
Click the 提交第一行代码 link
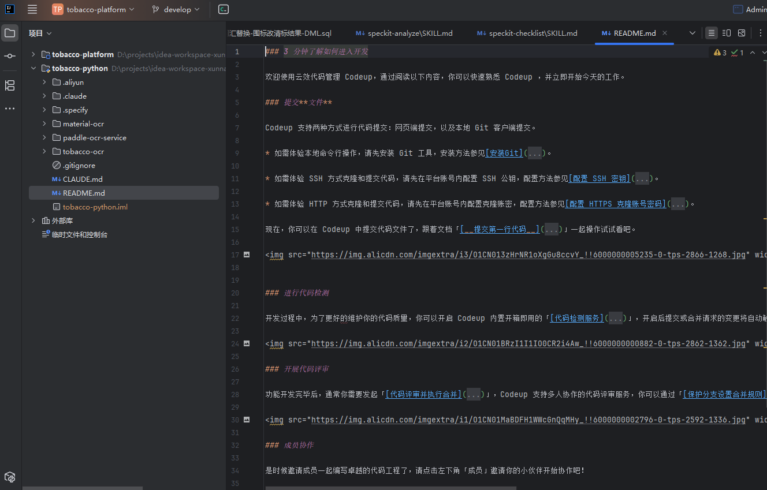point(500,229)
